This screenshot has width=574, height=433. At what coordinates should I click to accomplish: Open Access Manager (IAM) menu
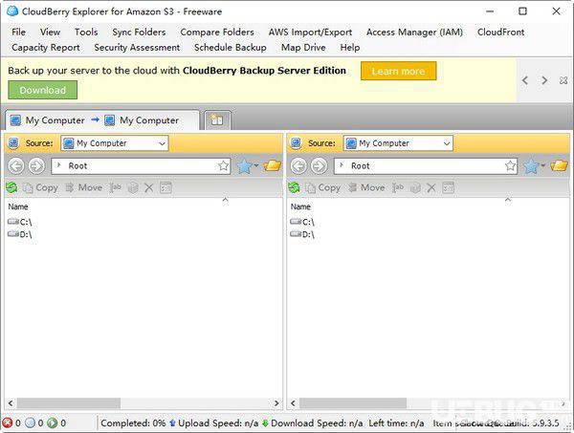[414, 32]
